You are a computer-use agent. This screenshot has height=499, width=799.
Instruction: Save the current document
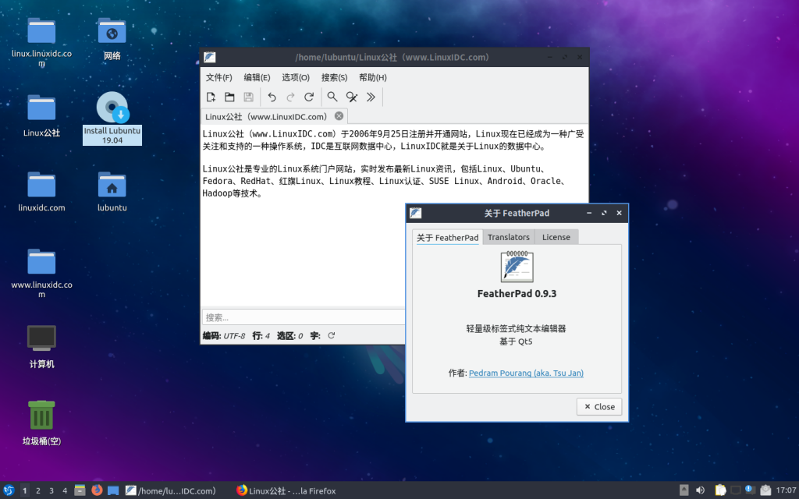(248, 97)
